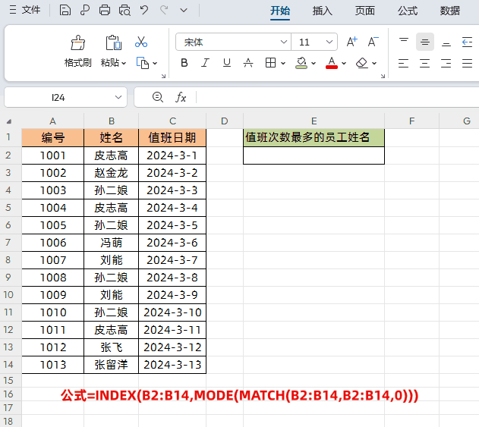Toggle Italic formatting
This screenshot has width=479, height=427.
(x=205, y=63)
